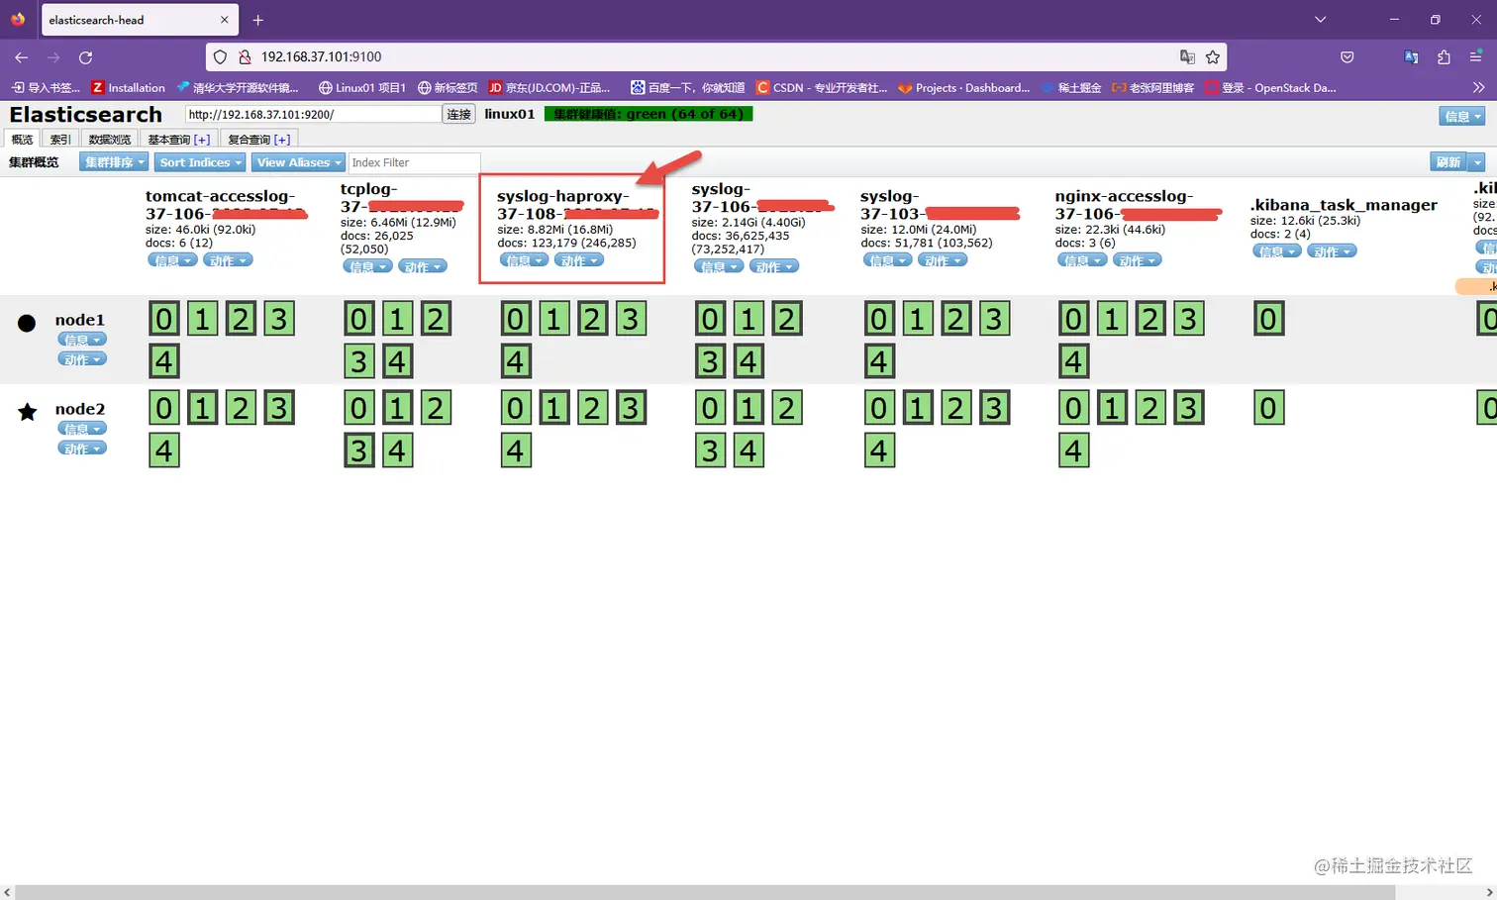
Task: Open the translation extension icon in the toolbar
Action: [1411, 57]
